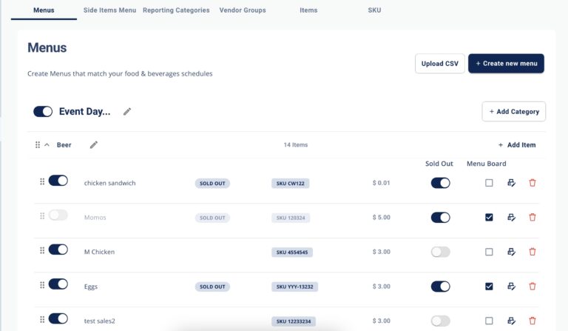This screenshot has width=568, height=331.
Task: Click the M Chicken item name
Action: (x=99, y=252)
